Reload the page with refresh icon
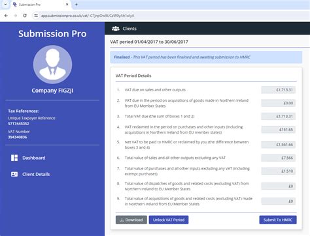The height and width of the screenshot is (236, 310). coord(25,16)
